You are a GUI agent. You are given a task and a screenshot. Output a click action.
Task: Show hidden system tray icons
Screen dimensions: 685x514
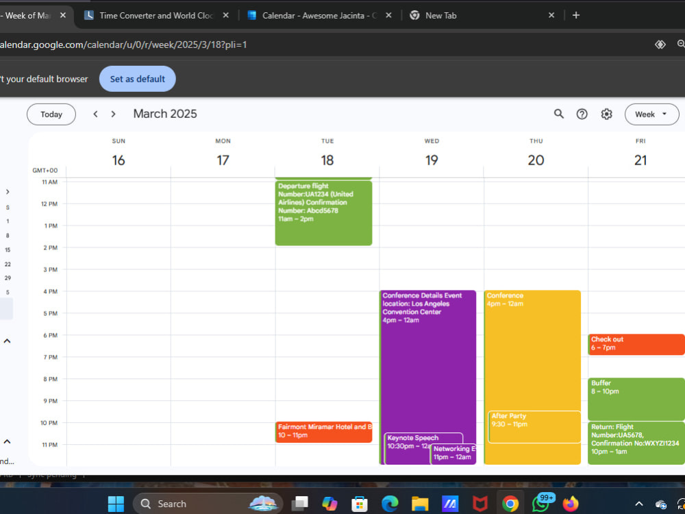[638, 504]
